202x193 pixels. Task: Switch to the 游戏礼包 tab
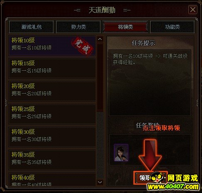[32, 27]
